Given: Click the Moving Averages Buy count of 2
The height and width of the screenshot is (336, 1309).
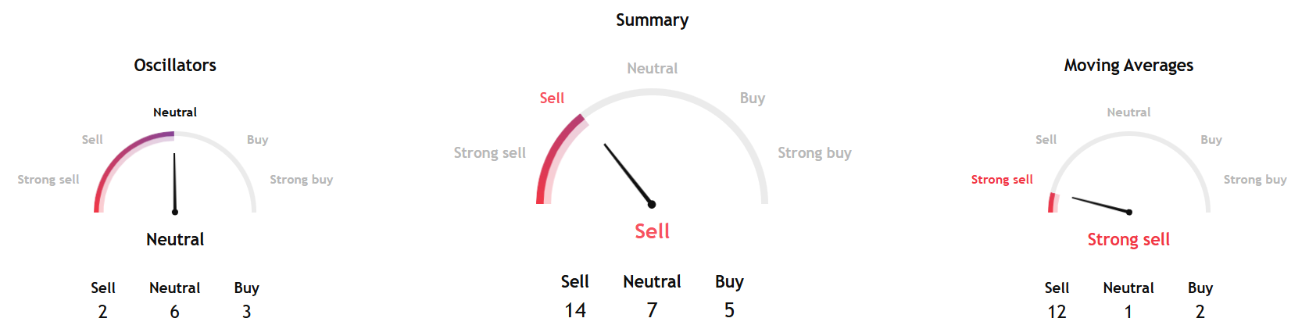Looking at the screenshot, I should click(x=1200, y=312).
